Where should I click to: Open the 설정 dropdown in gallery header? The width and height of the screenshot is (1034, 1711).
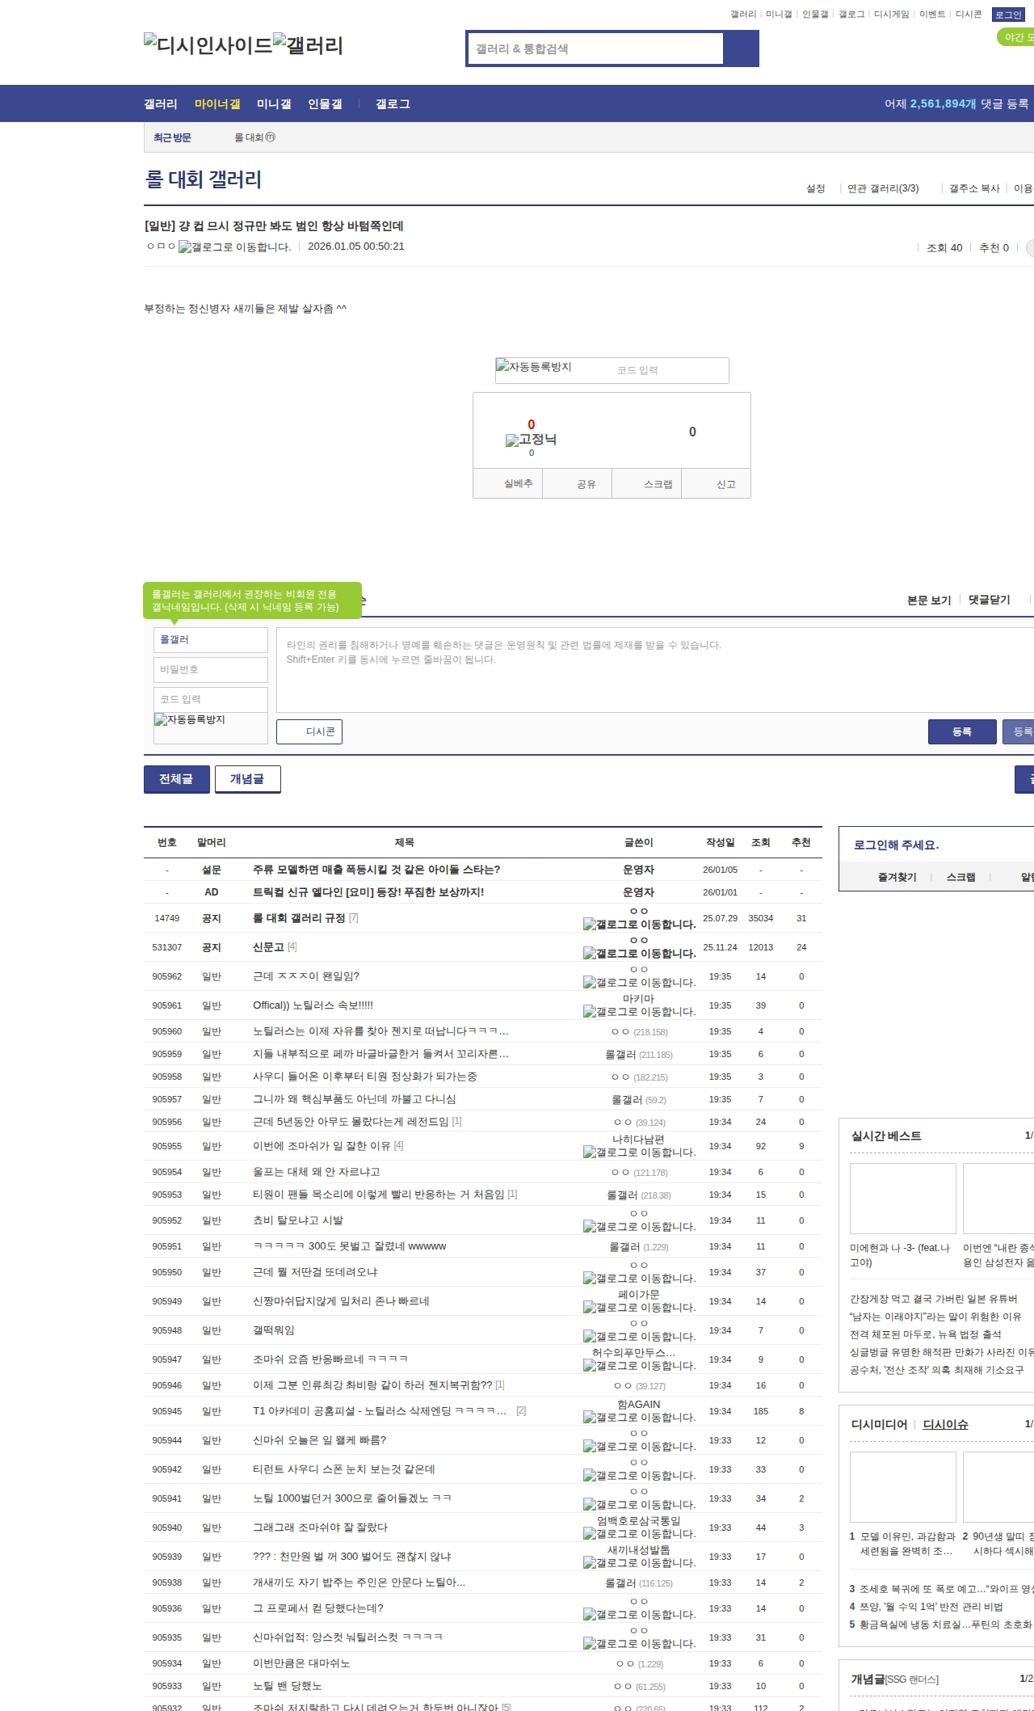(x=815, y=188)
